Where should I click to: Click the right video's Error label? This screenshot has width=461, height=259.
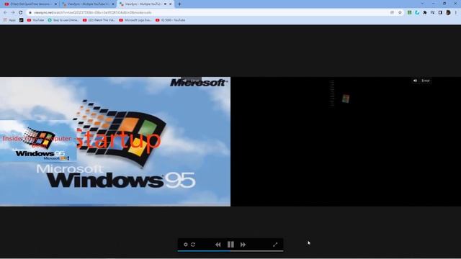426,81
